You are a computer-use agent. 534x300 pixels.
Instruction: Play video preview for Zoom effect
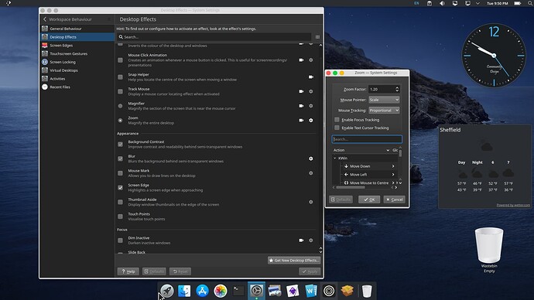tap(301, 121)
